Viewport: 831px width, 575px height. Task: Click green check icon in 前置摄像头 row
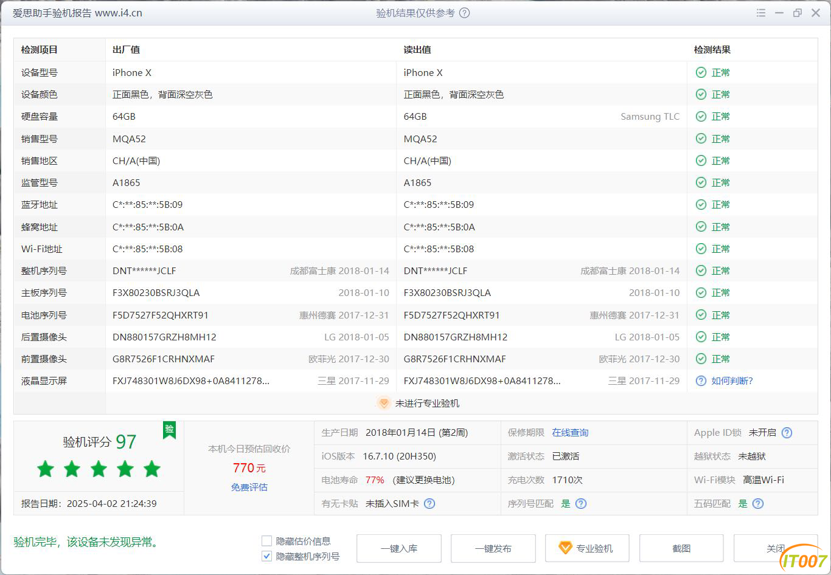(701, 359)
